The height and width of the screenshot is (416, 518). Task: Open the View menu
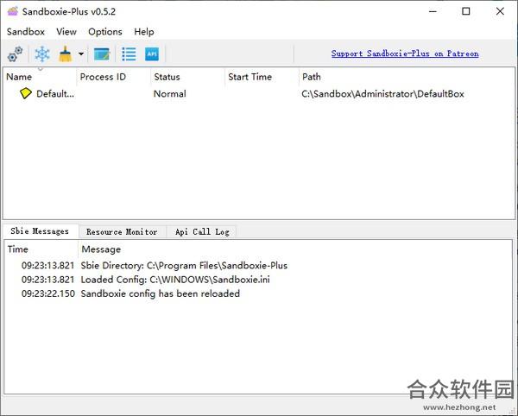[x=66, y=32]
